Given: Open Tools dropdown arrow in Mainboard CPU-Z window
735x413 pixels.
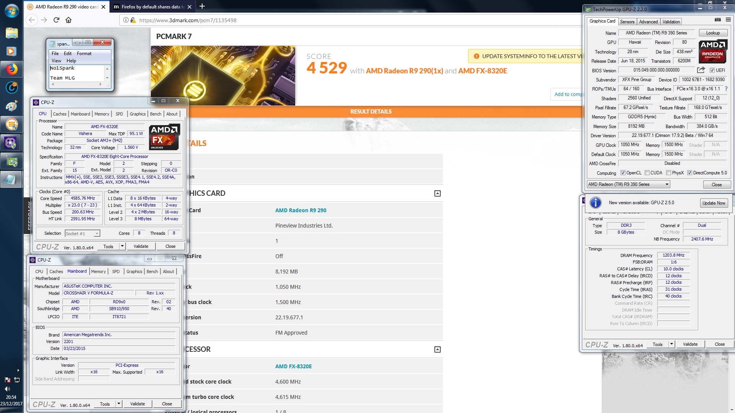Looking at the screenshot, I should click(119, 404).
